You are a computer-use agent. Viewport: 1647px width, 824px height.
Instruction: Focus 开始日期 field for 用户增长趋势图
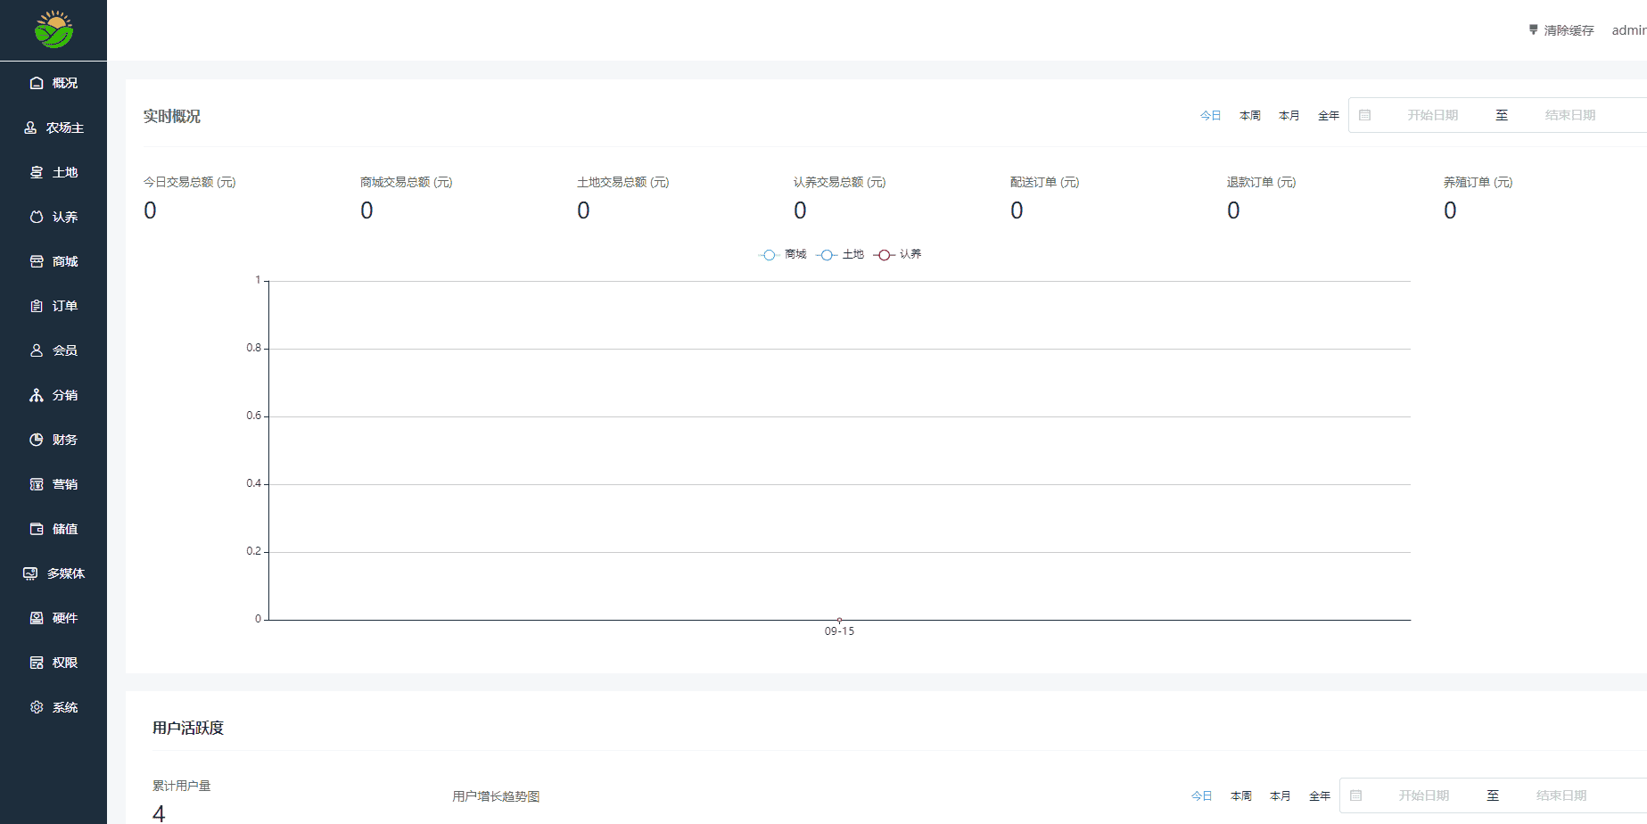point(1423,795)
